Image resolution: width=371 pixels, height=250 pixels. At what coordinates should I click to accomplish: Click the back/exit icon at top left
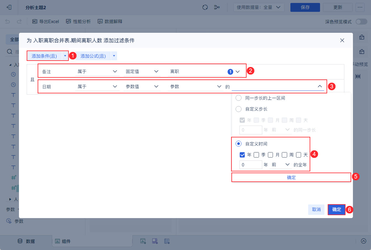click(x=9, y=7)
